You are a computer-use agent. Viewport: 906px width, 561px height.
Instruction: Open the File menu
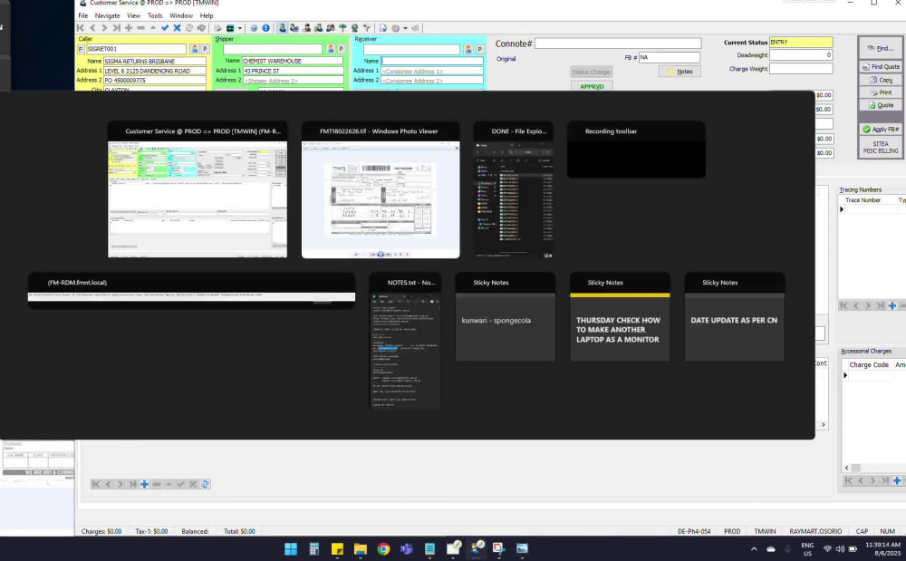[x=83, y=15]
